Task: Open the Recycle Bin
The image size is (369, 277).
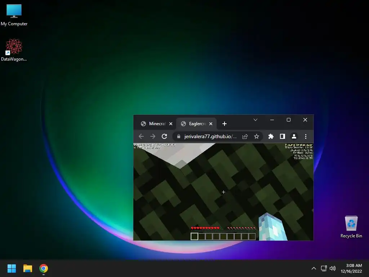Action: [x=351, y=227]
